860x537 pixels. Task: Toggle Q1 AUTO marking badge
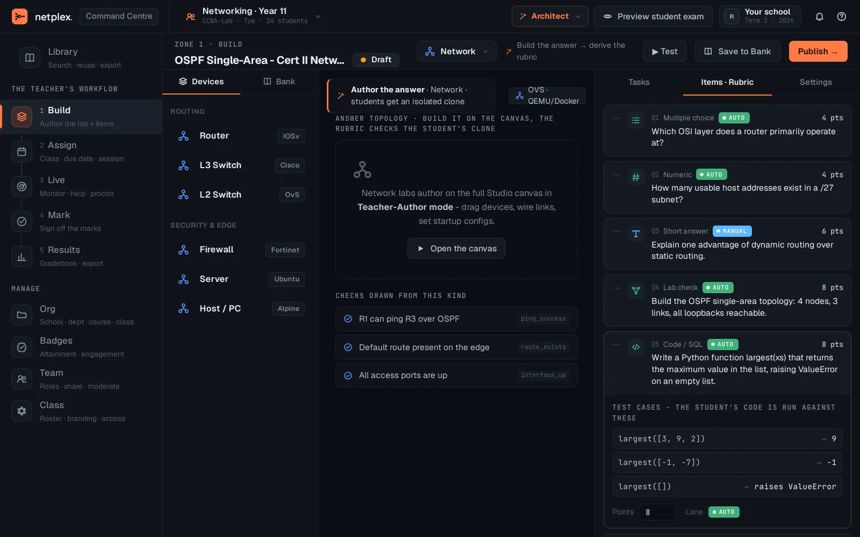coord(734,118)
